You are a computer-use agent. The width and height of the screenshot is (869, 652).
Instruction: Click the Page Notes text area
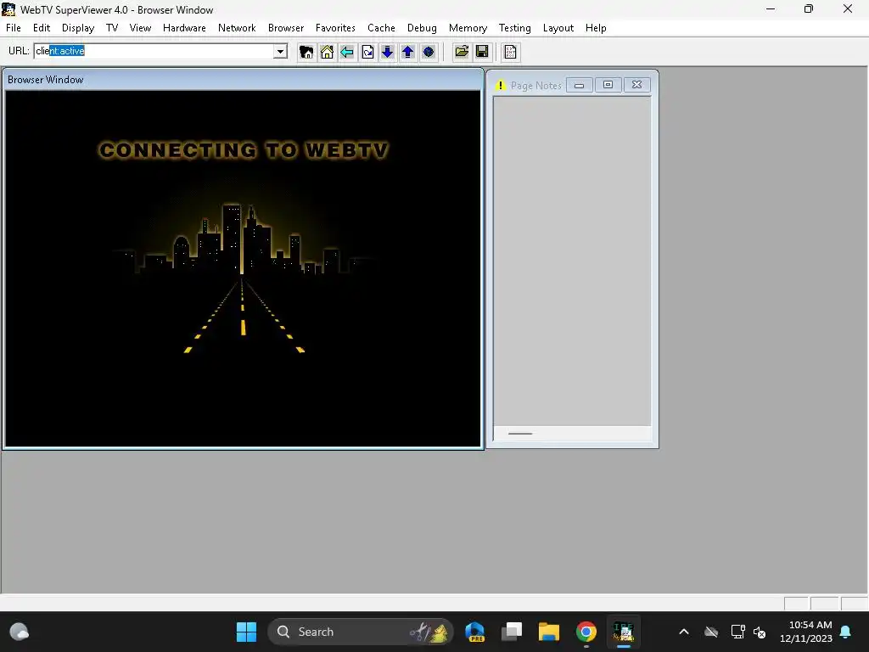[572, 261]
